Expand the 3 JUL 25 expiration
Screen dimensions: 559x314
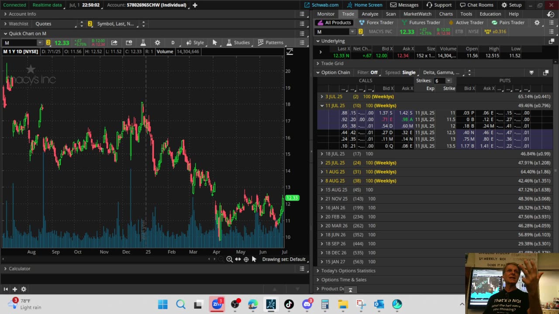click(322, 96)
